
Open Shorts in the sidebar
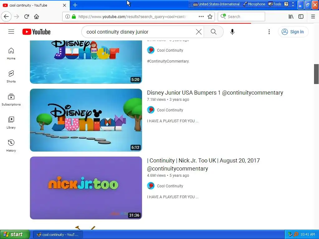(x=11, y=77)
